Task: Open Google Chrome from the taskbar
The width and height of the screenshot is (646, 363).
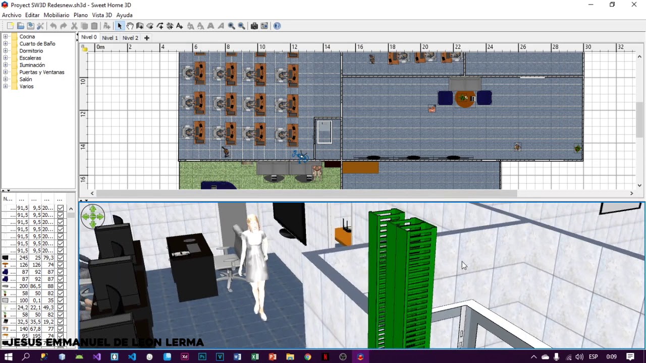Action: pyautogui.click(x=308, y=357)
